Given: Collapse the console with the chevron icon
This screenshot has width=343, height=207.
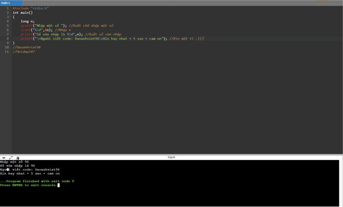Looking at the screenshot, I should click(4, 158).
